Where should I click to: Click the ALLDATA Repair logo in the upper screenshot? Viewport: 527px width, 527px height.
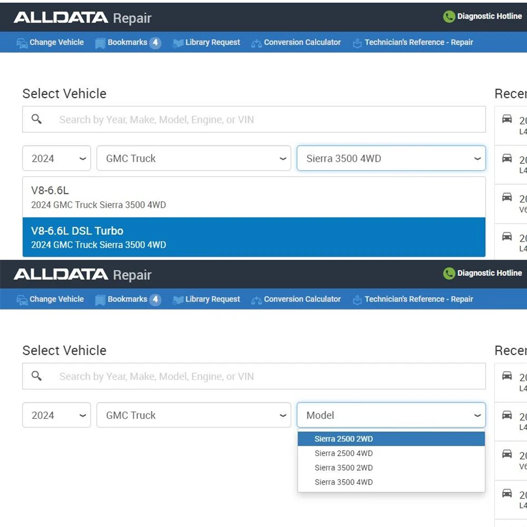pyautogui.click(x=83, y=17)
